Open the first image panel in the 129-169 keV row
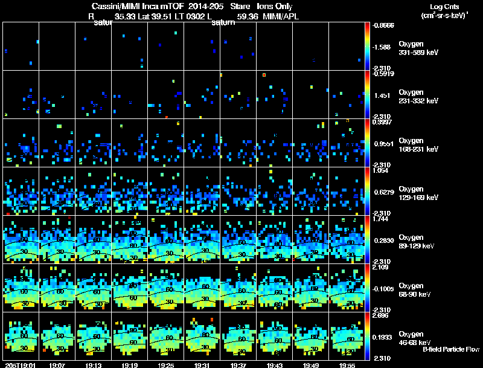483x368 pixels. pyautogui.click(x=21, y=191)
